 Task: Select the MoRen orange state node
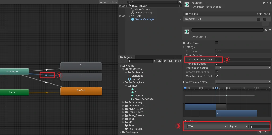tap(81, 91)
